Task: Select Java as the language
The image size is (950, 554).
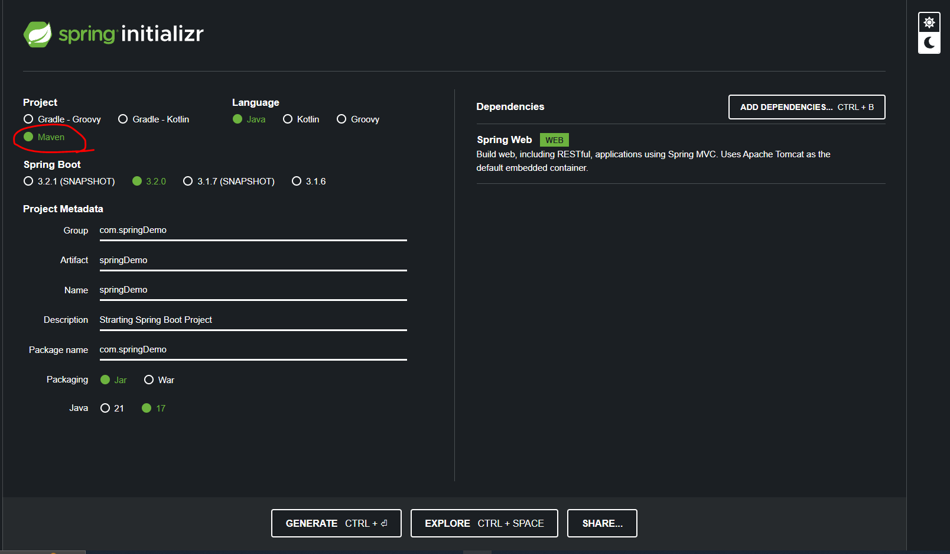Action: 249,119
